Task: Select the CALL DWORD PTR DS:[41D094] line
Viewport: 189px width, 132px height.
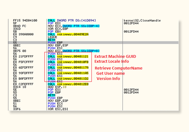Action: click(72, 20)
